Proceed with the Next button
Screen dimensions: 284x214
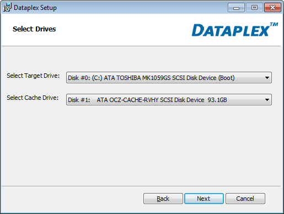(204, 199)
